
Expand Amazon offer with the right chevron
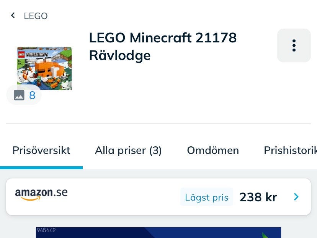click(x=296, y=197)
